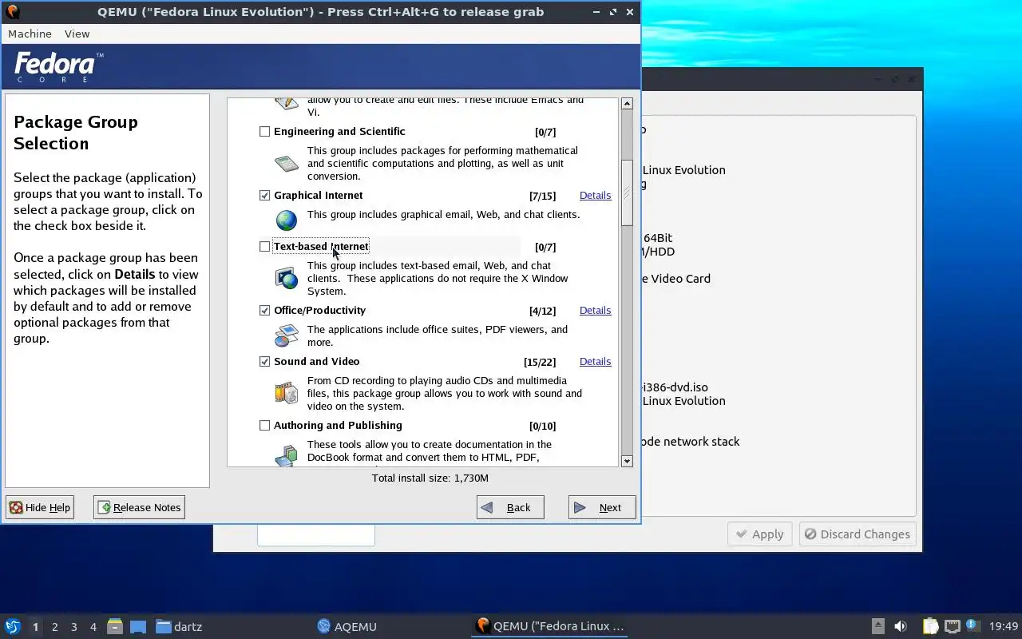1022x639 pixels.
Task: Click Apply in the AQEMU window
Action: coord(760,534)
